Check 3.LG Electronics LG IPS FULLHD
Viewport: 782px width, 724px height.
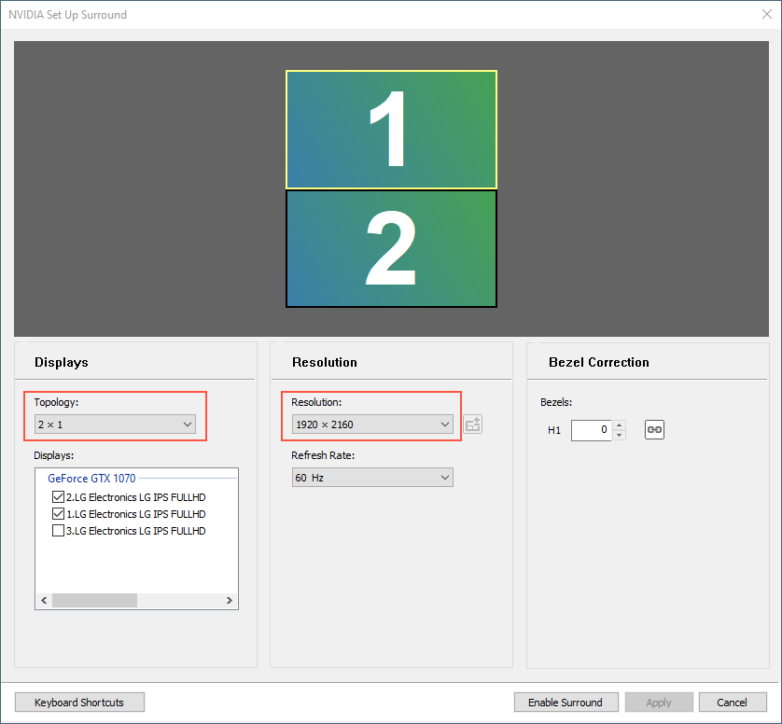point(59,531)
